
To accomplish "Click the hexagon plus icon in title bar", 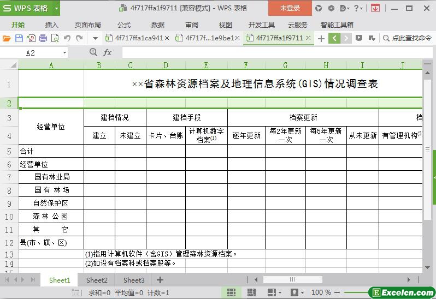I will point(331,8).
